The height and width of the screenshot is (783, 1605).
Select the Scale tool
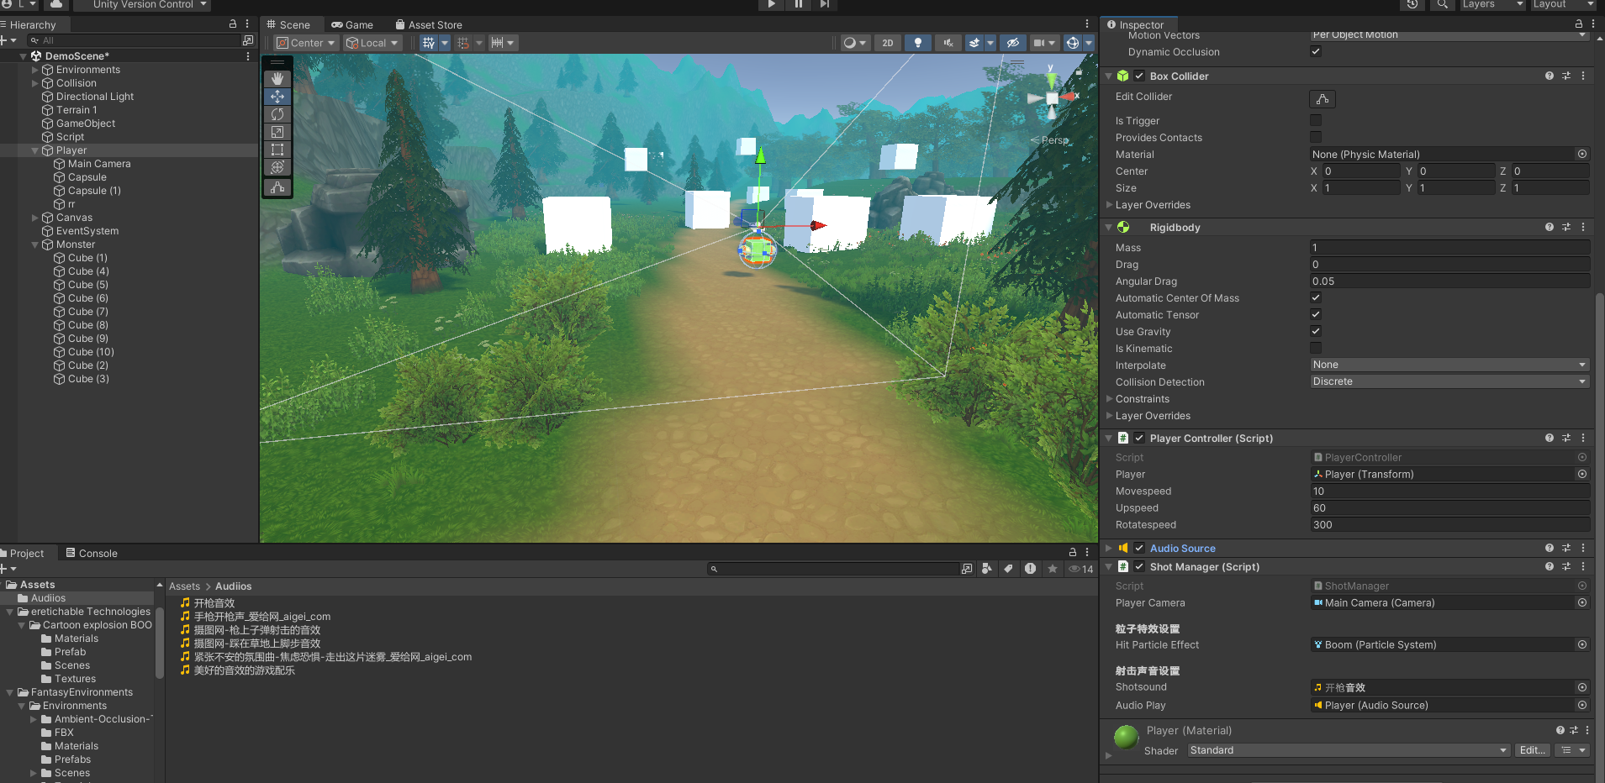277,132
